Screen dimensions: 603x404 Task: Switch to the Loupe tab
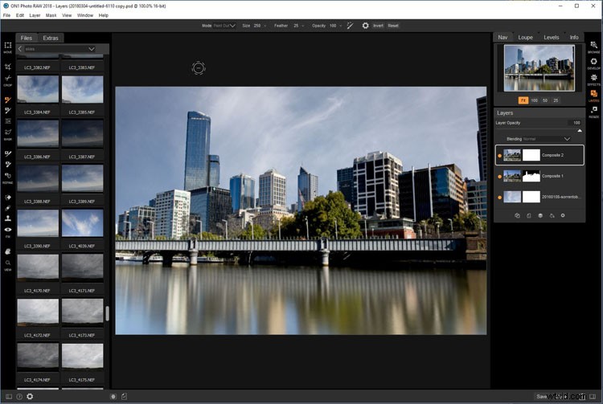coord(525,37)
